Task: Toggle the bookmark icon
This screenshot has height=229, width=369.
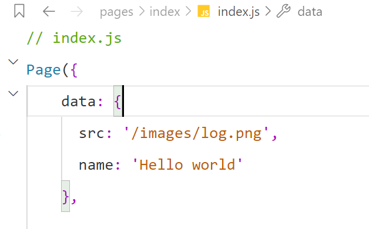Action: tap(19, 11)
